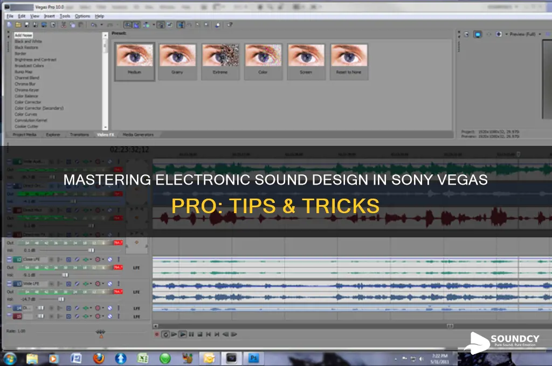Toggle Enable Snapping in toolbar
Viewport: 552px width, 366px height.
(x=127, y=25)
